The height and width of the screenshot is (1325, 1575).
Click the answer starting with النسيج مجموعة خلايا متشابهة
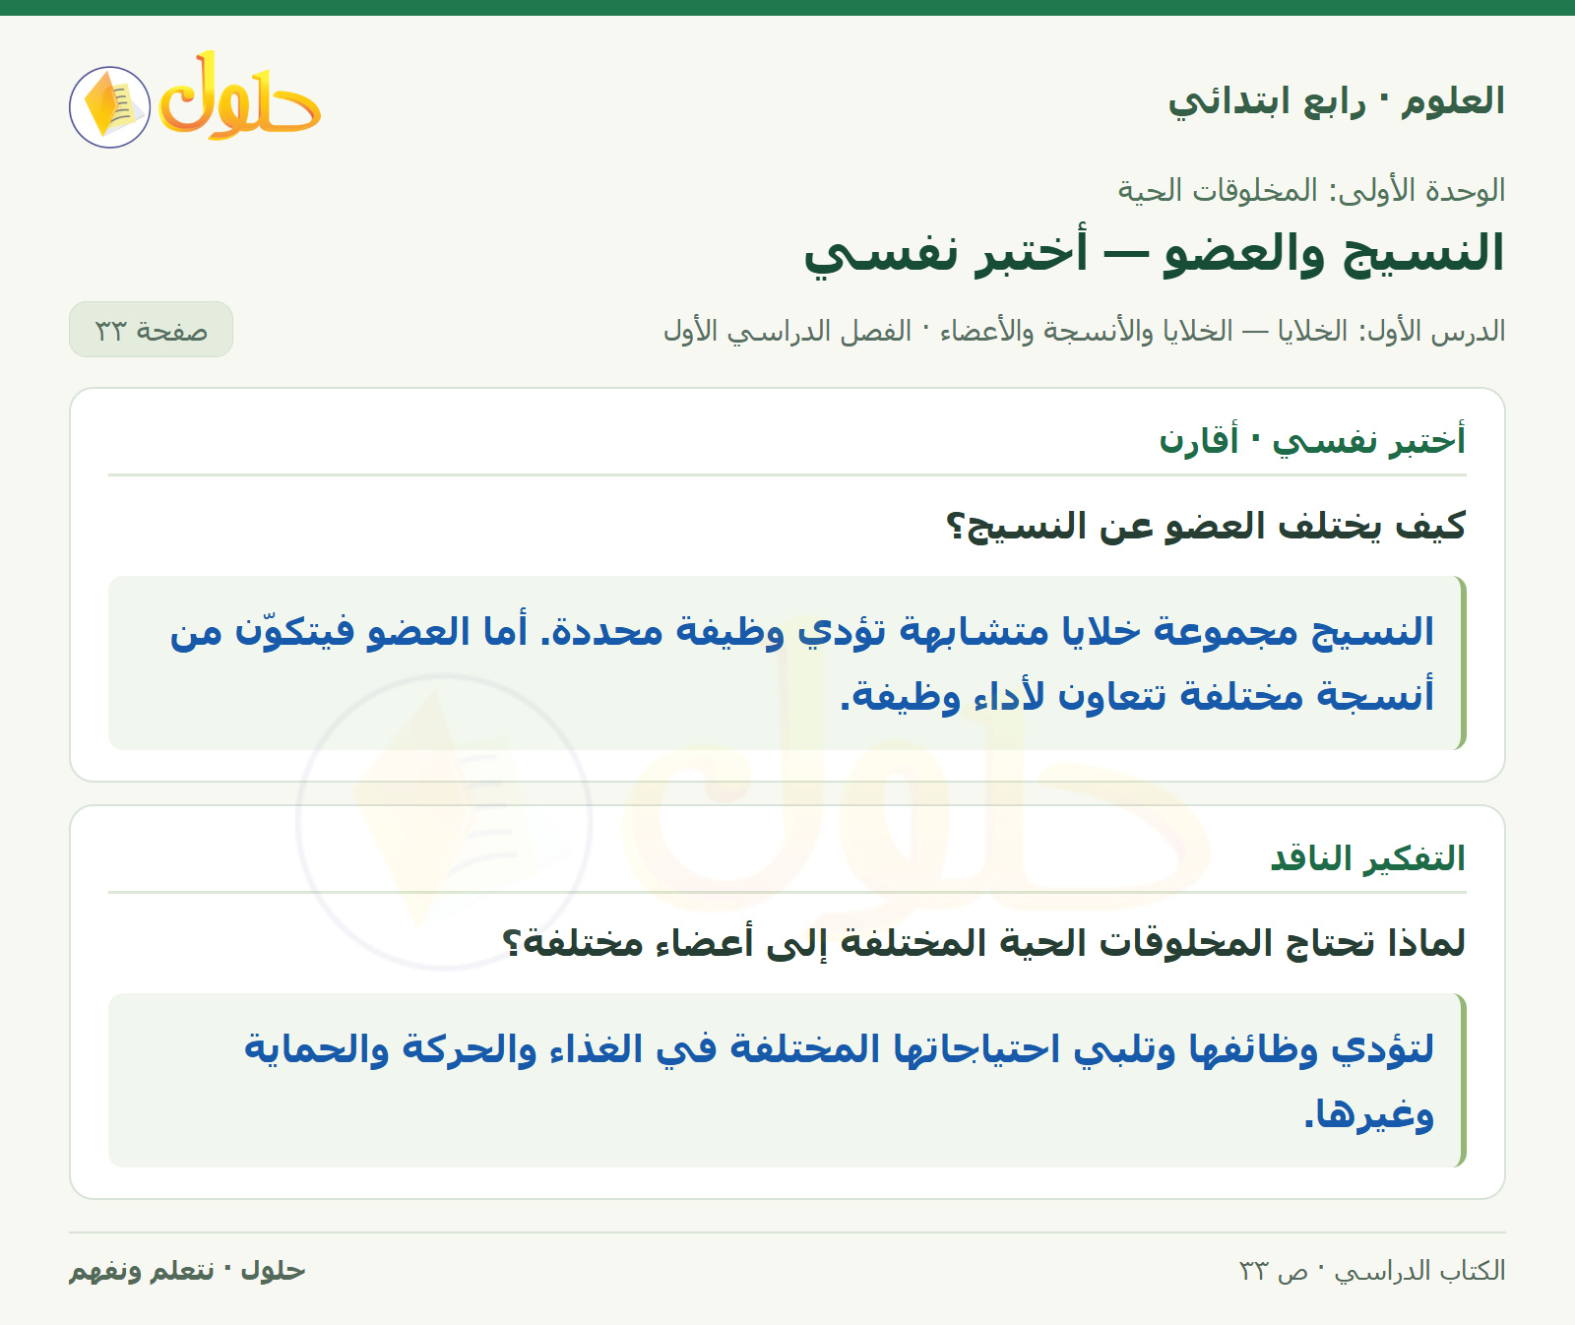coord(787,662)
